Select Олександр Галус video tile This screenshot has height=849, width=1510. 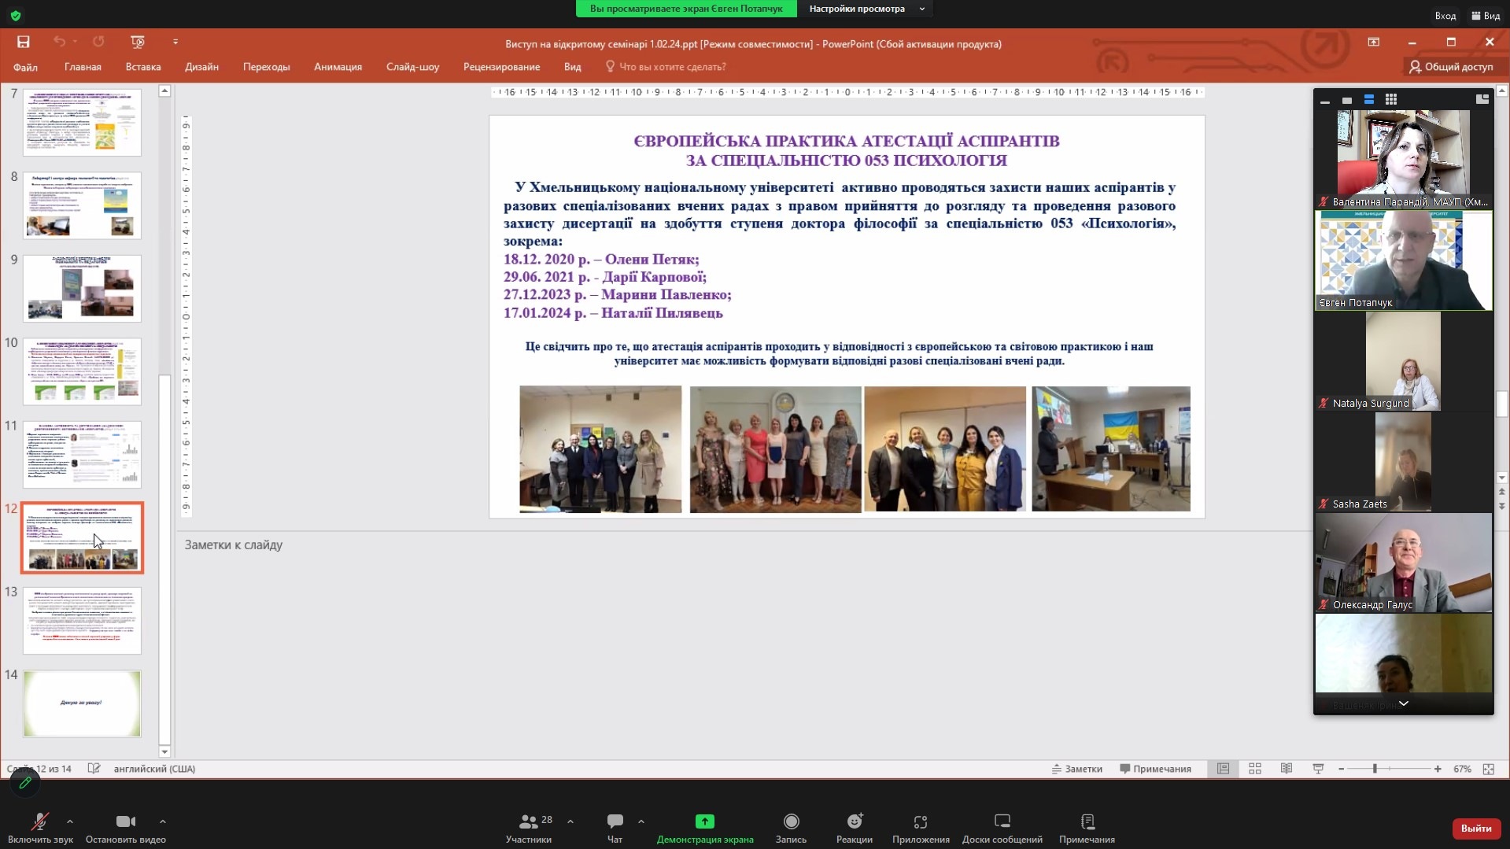coord(1404,563)
